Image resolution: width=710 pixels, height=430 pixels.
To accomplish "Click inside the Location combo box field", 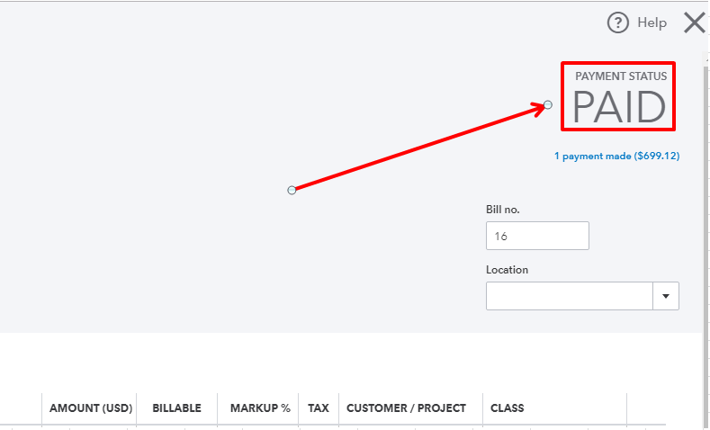I will pyautogui.click(x=571, y=296).
